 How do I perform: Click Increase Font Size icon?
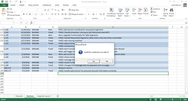pos(45,10)
